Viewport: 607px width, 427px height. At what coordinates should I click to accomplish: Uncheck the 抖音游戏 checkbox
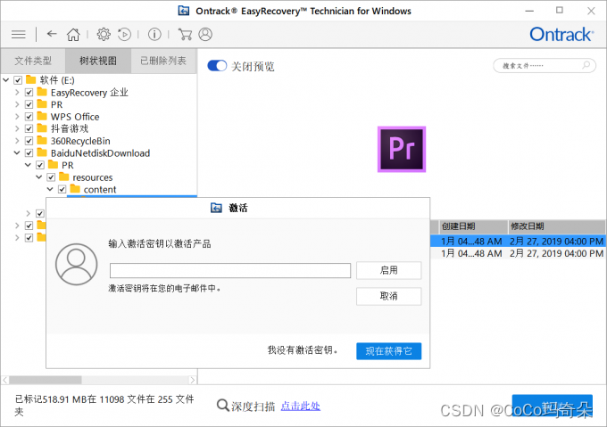pyautogui.click(x=29, y=128)
